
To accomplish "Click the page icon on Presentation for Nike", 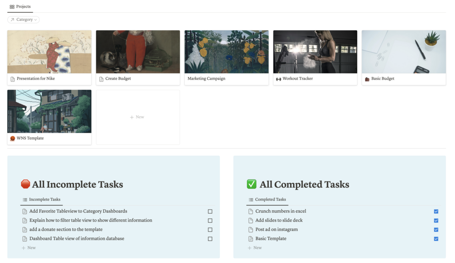I will tap(13, 79).
